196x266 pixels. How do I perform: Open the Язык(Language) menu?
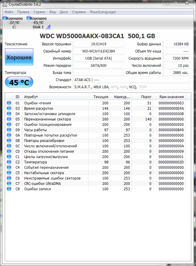click(x=103, y=12)
